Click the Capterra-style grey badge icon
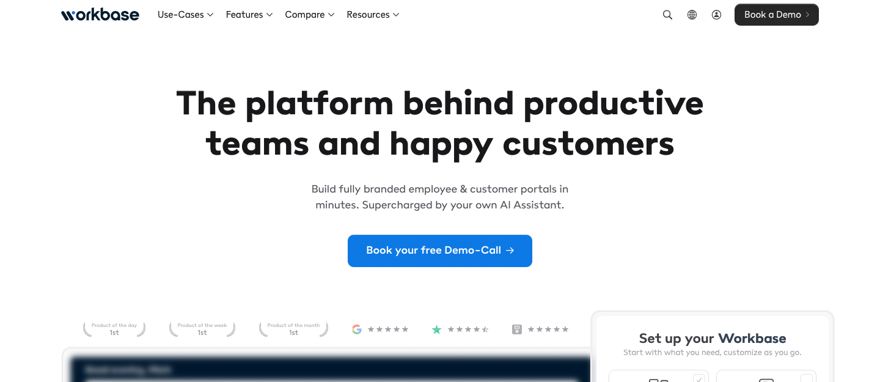The height and width of the screenshot is (382, 880). coord(517,329)
